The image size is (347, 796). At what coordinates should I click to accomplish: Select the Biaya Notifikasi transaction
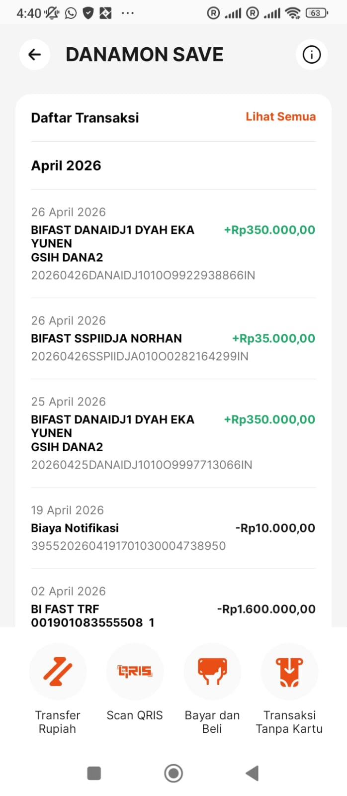(173, 528)
